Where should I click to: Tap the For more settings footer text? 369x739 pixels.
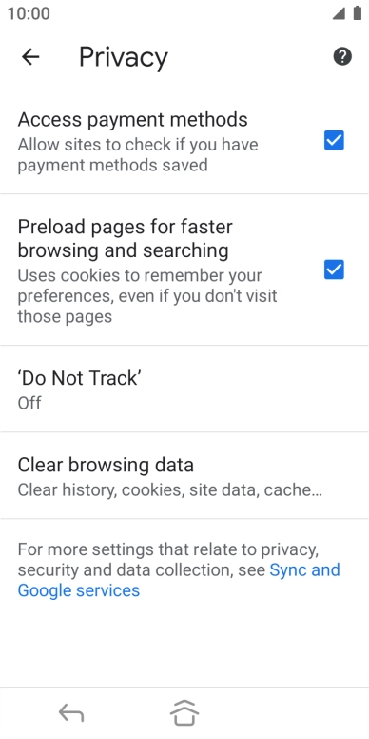pos(179,569)
